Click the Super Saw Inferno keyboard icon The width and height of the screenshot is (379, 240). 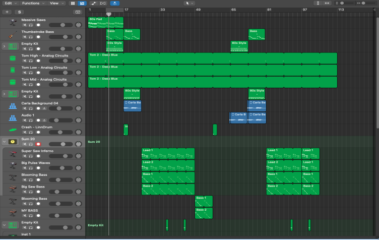click(x=13, y=153)
